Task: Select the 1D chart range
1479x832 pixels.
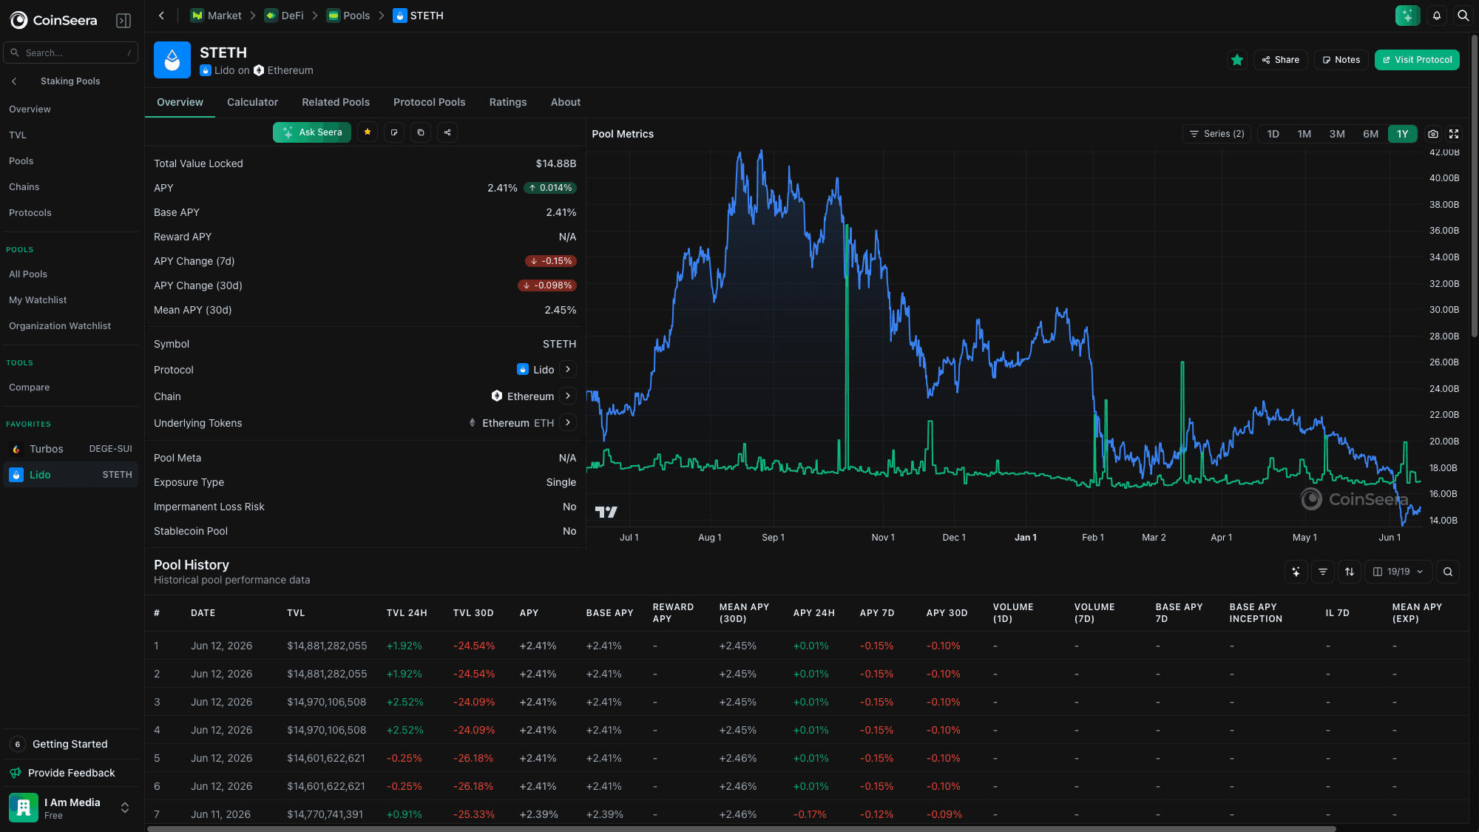Action: click(1273, 134)
